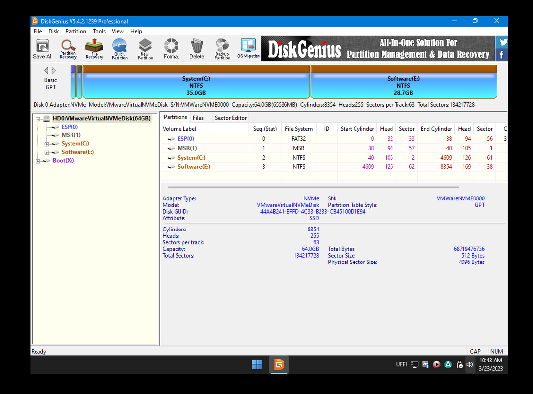
Task: Click the green 'A' tray icon
Action: tap(448, 365)
